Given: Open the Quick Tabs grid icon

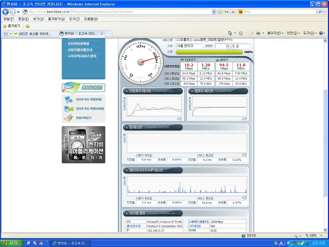Looking at the screenshot, I should pos(6,34).
